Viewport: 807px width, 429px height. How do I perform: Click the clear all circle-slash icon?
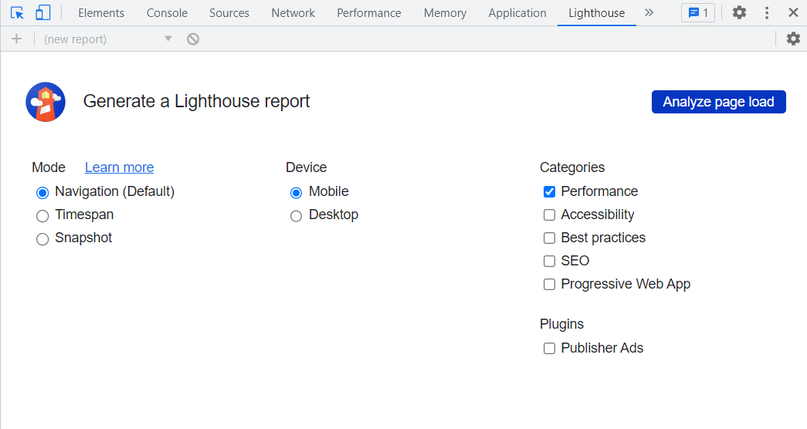193,39
